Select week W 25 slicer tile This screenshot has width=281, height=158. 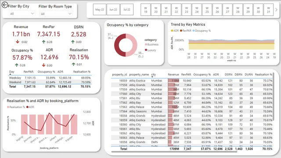[207, 10]
